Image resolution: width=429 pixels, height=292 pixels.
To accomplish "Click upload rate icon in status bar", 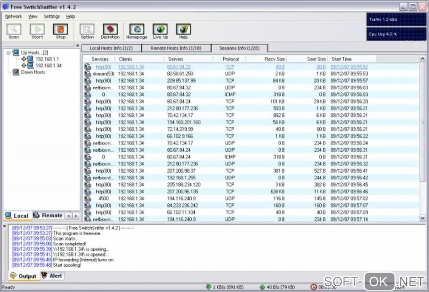I will [x=262, y=287].
